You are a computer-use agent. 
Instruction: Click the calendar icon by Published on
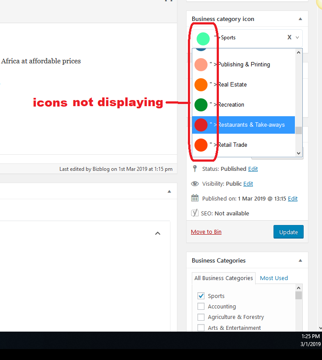[195, 198]
